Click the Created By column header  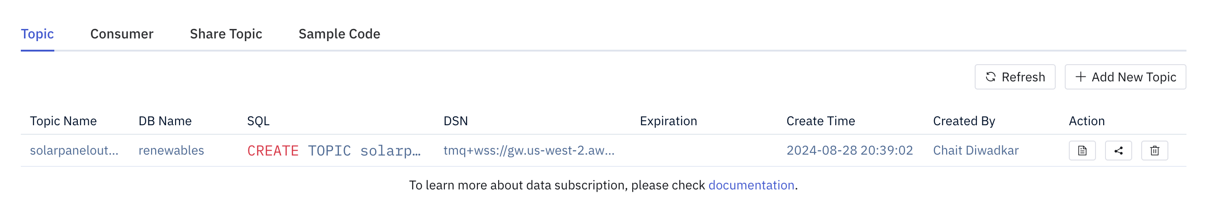point(964,121)
